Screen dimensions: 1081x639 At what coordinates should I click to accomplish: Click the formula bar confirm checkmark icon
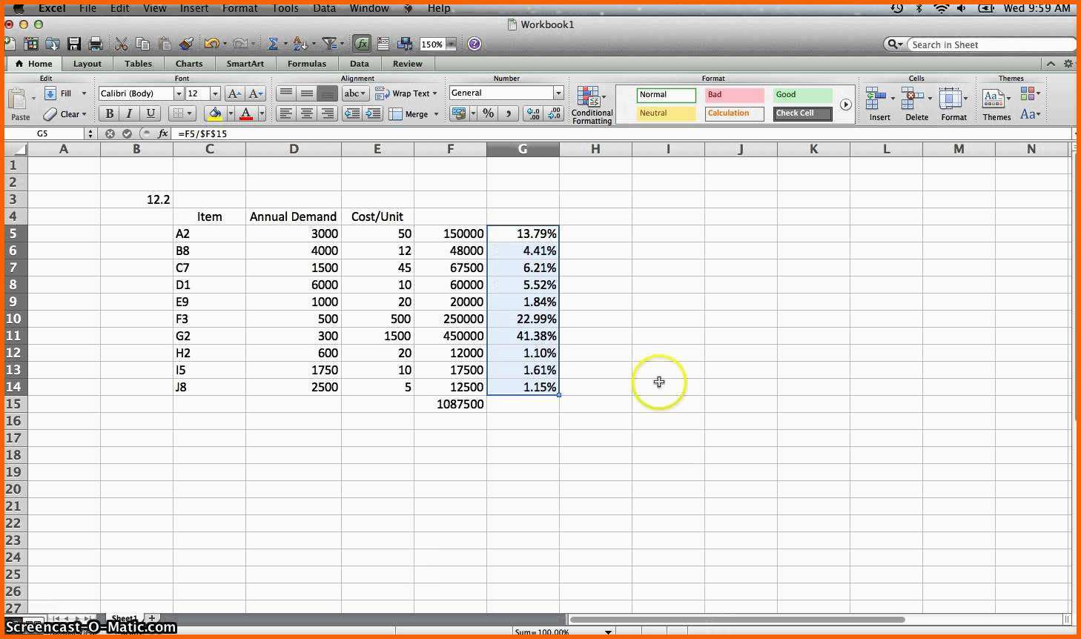pos(127,133)
